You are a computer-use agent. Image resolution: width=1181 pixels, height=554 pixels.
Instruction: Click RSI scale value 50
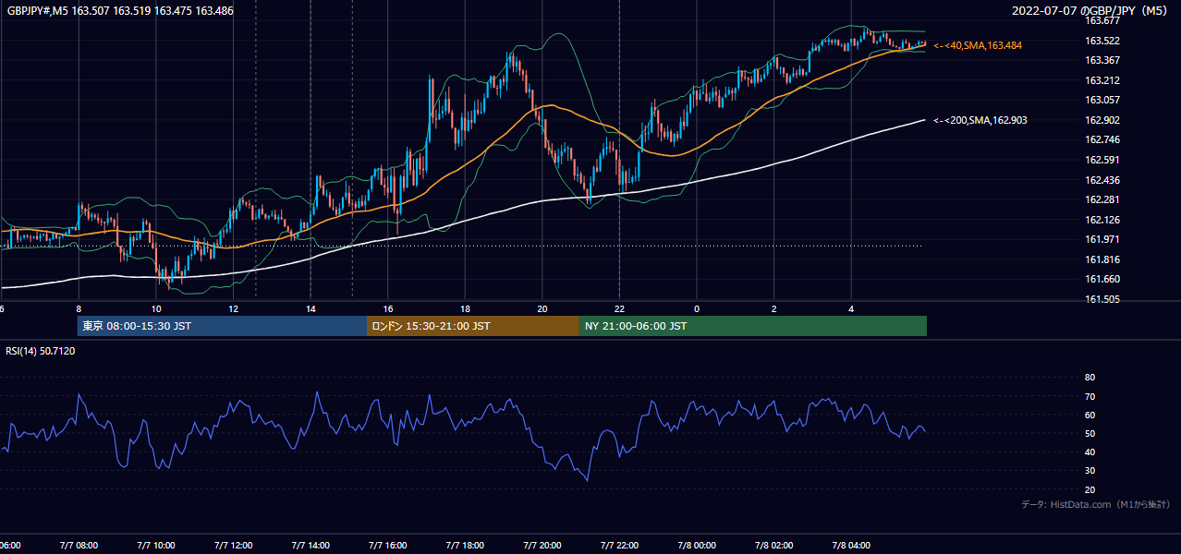[x=1090, y=434]
